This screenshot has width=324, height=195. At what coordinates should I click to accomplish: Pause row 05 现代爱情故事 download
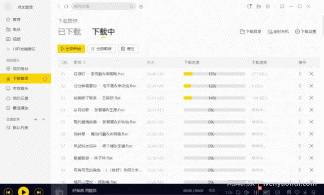click(300, 122)
